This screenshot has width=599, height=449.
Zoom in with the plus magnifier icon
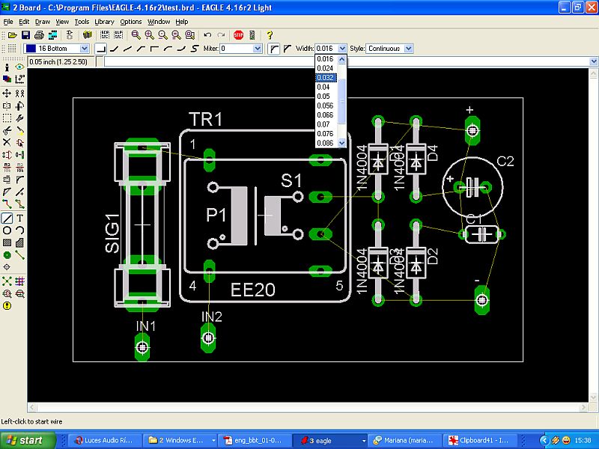(149, 35)
